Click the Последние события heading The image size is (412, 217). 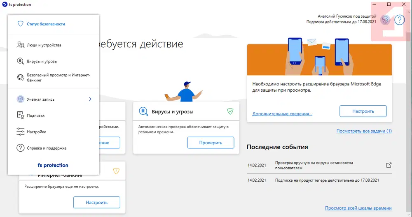point(277,147)
